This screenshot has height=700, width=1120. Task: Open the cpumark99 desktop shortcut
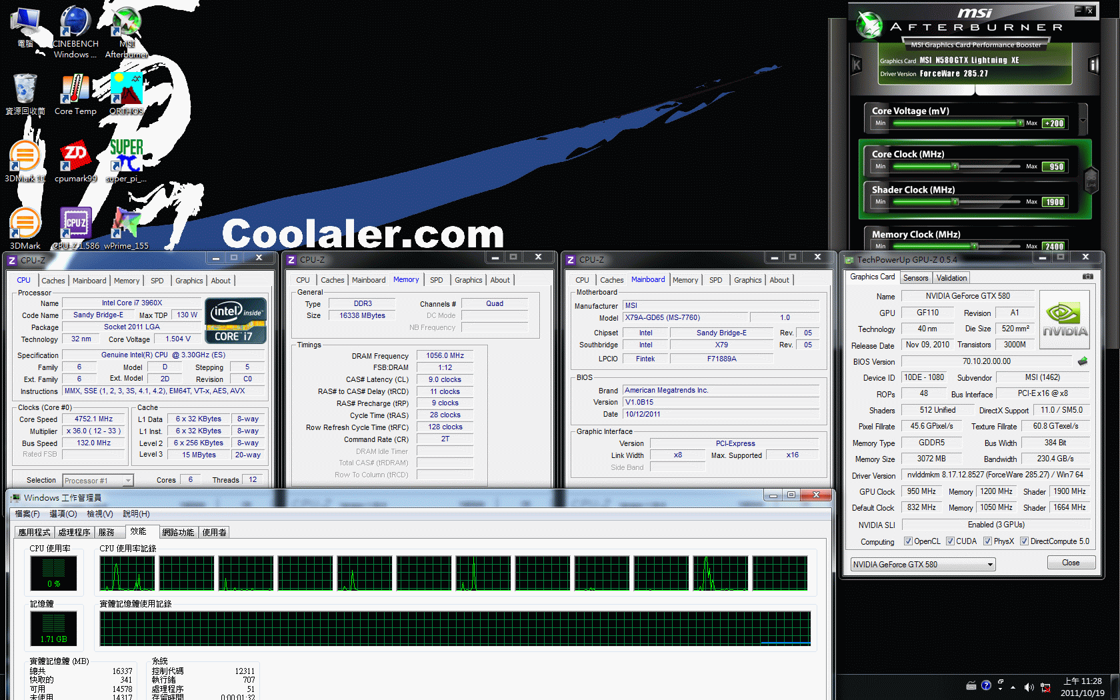click(x=75, y=161)
